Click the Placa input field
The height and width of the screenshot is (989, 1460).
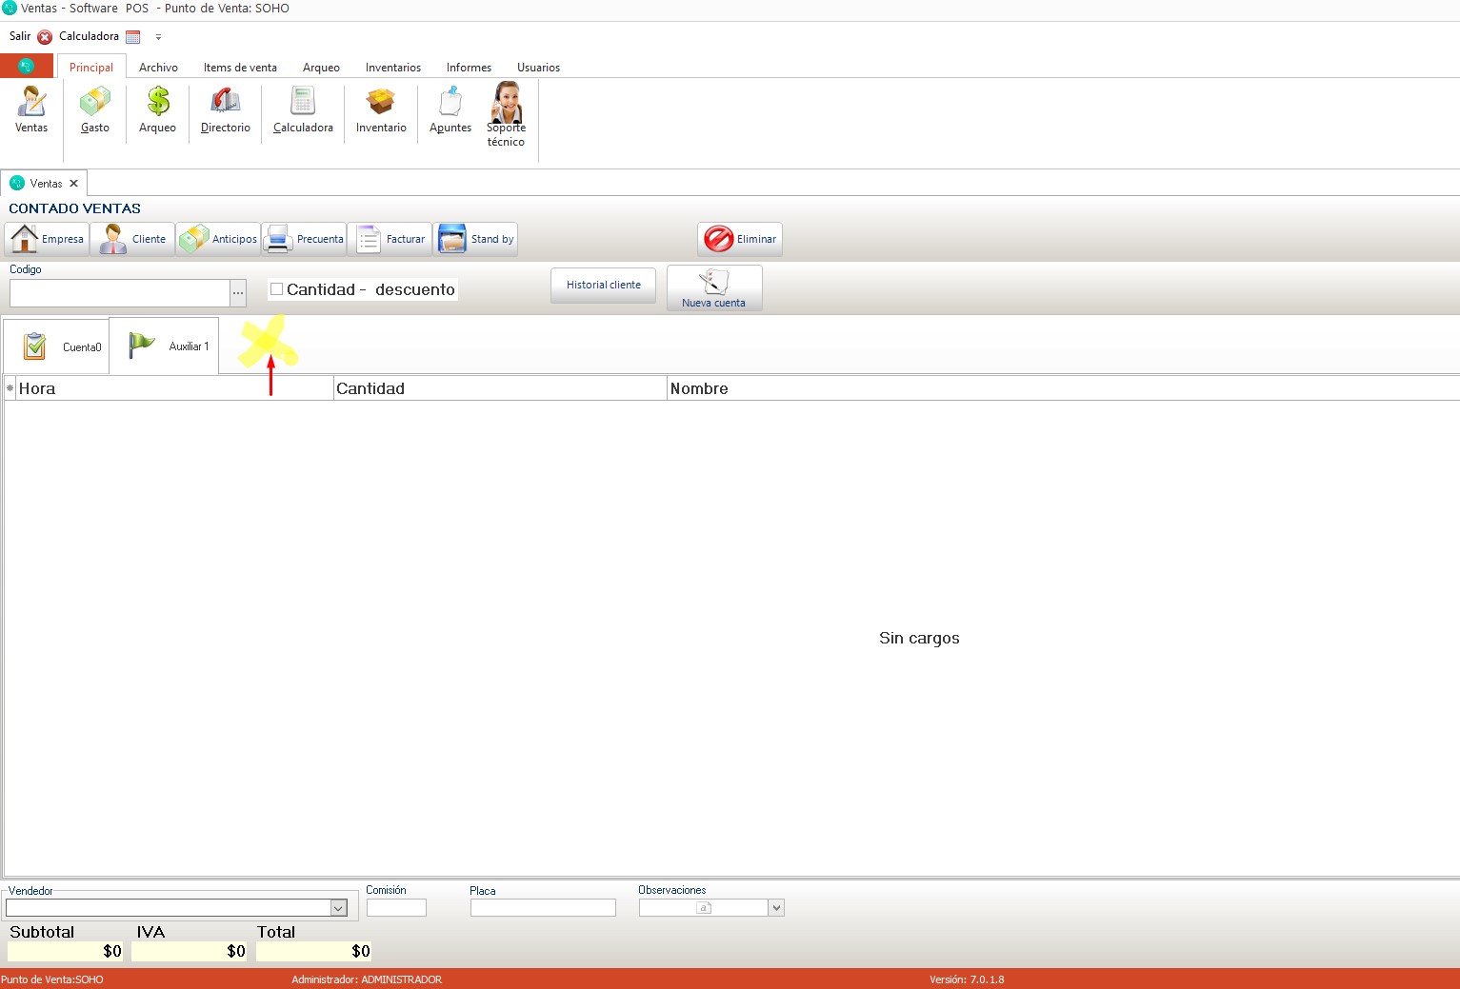click(543, 908)
